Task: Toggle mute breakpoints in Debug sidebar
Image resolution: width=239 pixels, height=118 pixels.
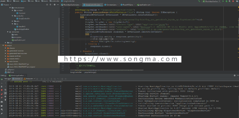Action: pyautogui.click(x=2, y=98)
